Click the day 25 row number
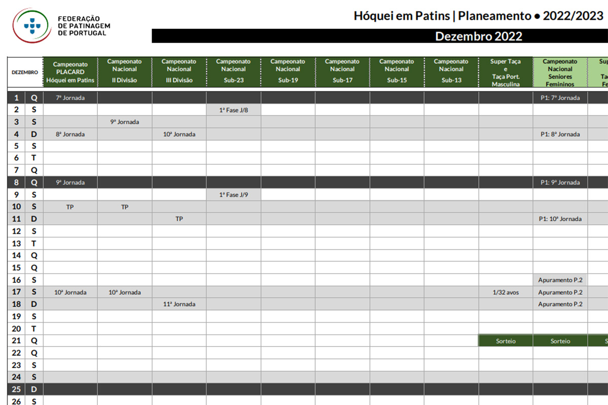Screen dimensions: 608x405 tap(16, 389)
